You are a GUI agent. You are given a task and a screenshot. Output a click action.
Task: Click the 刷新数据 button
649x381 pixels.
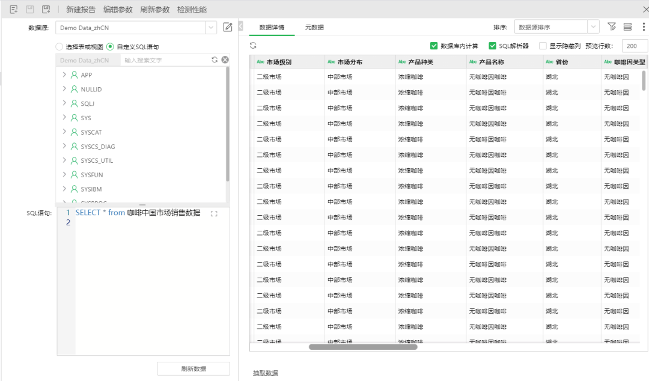click(x=193, y=369)
